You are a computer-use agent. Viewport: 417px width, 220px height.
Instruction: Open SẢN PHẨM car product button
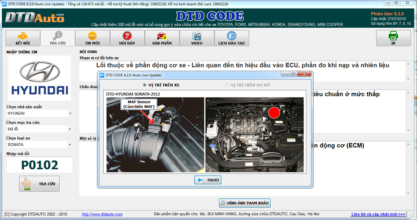coord(162,38)
